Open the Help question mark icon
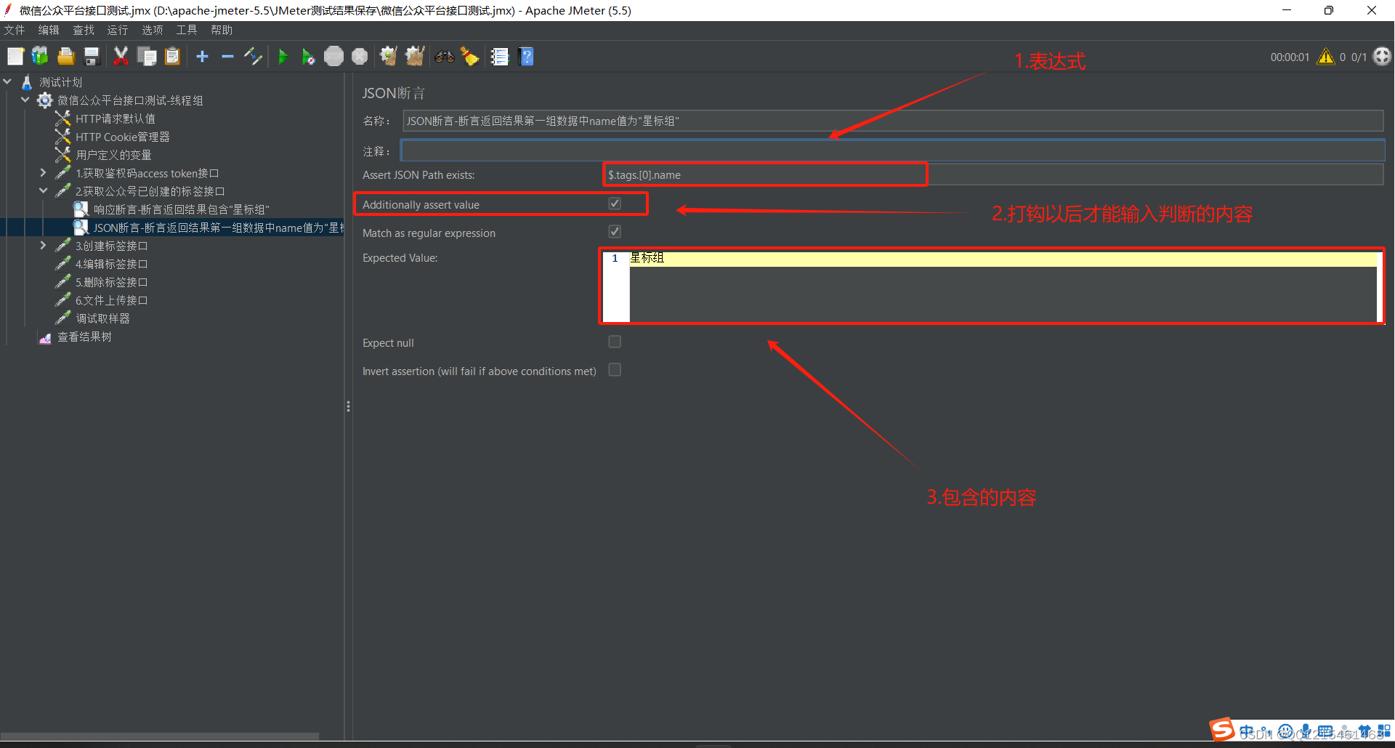 [527, 57]
